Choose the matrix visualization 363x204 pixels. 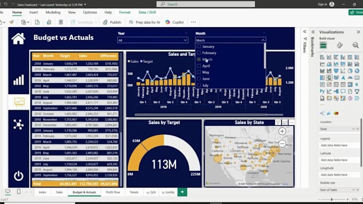[x=350, y=85]
